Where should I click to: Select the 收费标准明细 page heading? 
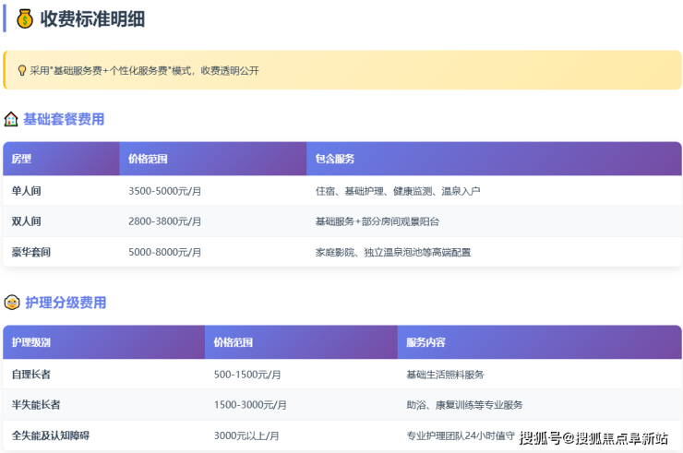click(x=92, y=18)
